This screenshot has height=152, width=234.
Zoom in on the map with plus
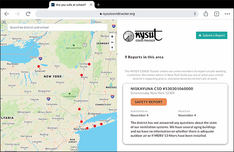coord(112,37)
